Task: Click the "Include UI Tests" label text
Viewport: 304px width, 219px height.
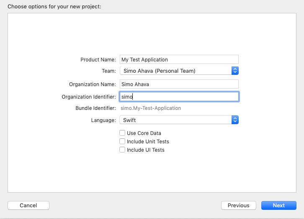Action: click(145, 150)
